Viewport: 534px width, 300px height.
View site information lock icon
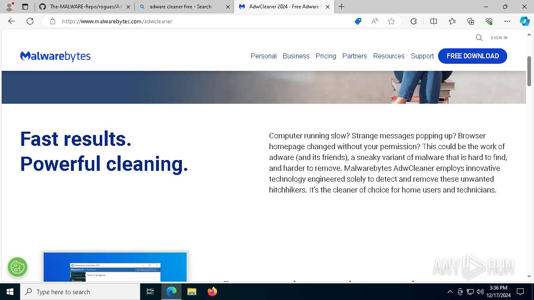(x=53, y=21)
